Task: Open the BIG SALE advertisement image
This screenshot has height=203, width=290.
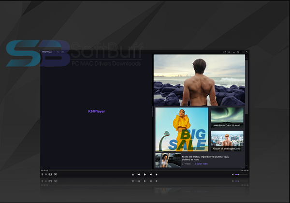Action: 182,130
